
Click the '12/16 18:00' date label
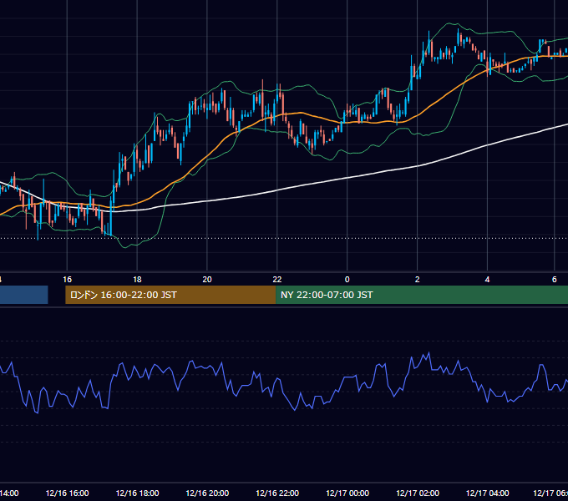tap(137, 493)
